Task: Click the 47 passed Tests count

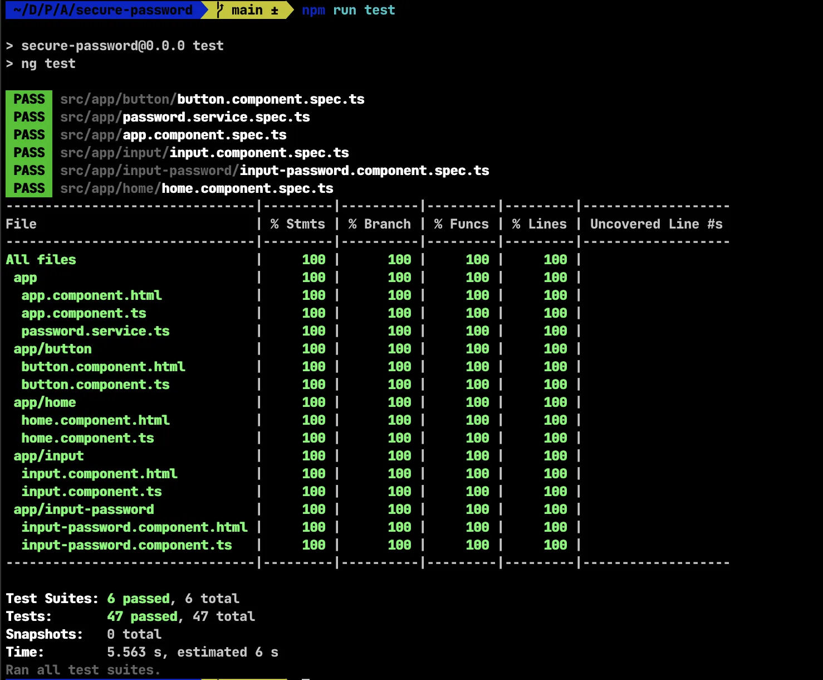Action: pyautogui.click(x=142, y=616)
